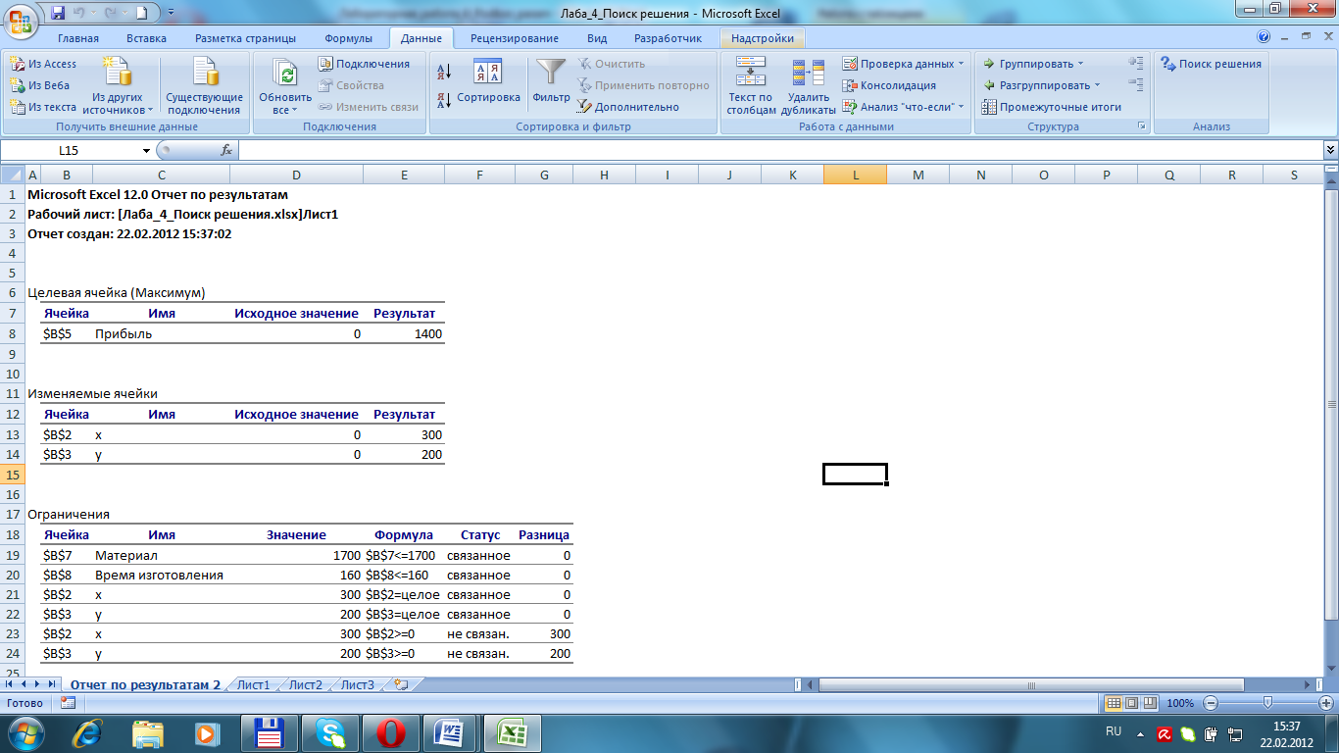Image resolution: width=1339 pixels, height=753 pixels.
Task: Open Рецензирование ribbon tab
Action: [x=514, y=38]
